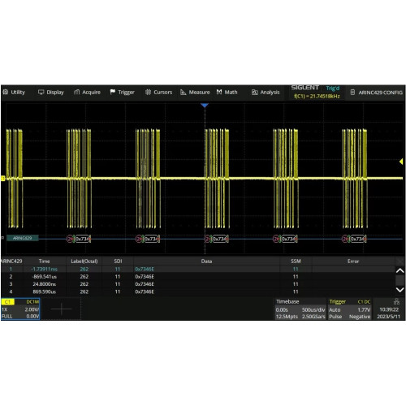
Task: Click the Data column header
Action: click(x=206, y=261)
